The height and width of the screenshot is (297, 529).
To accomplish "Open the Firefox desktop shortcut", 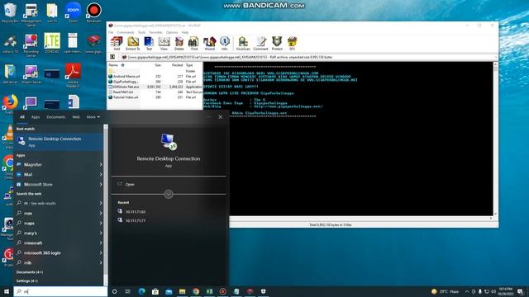I will (x=10, y=103).
